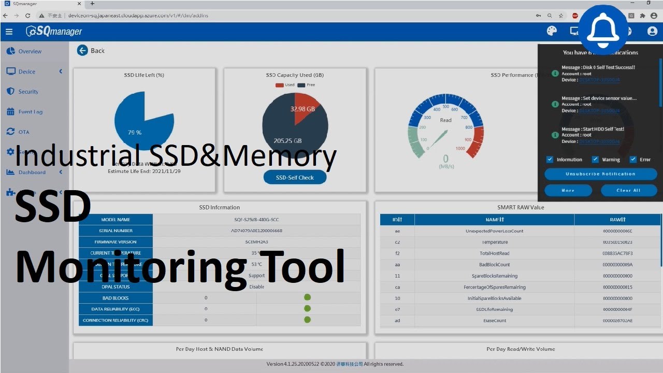Click the browser address bar URL
The width and height of the screenshot is (663, 373).
pos(138,16)
